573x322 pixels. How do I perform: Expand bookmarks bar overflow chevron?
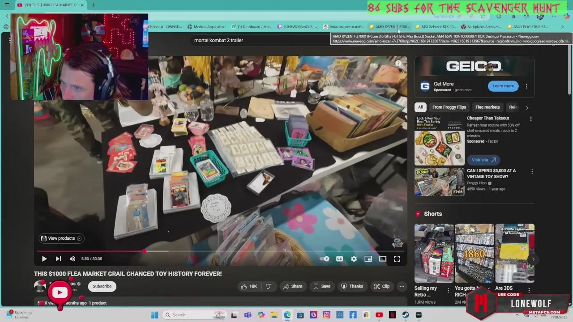[562, 27]
